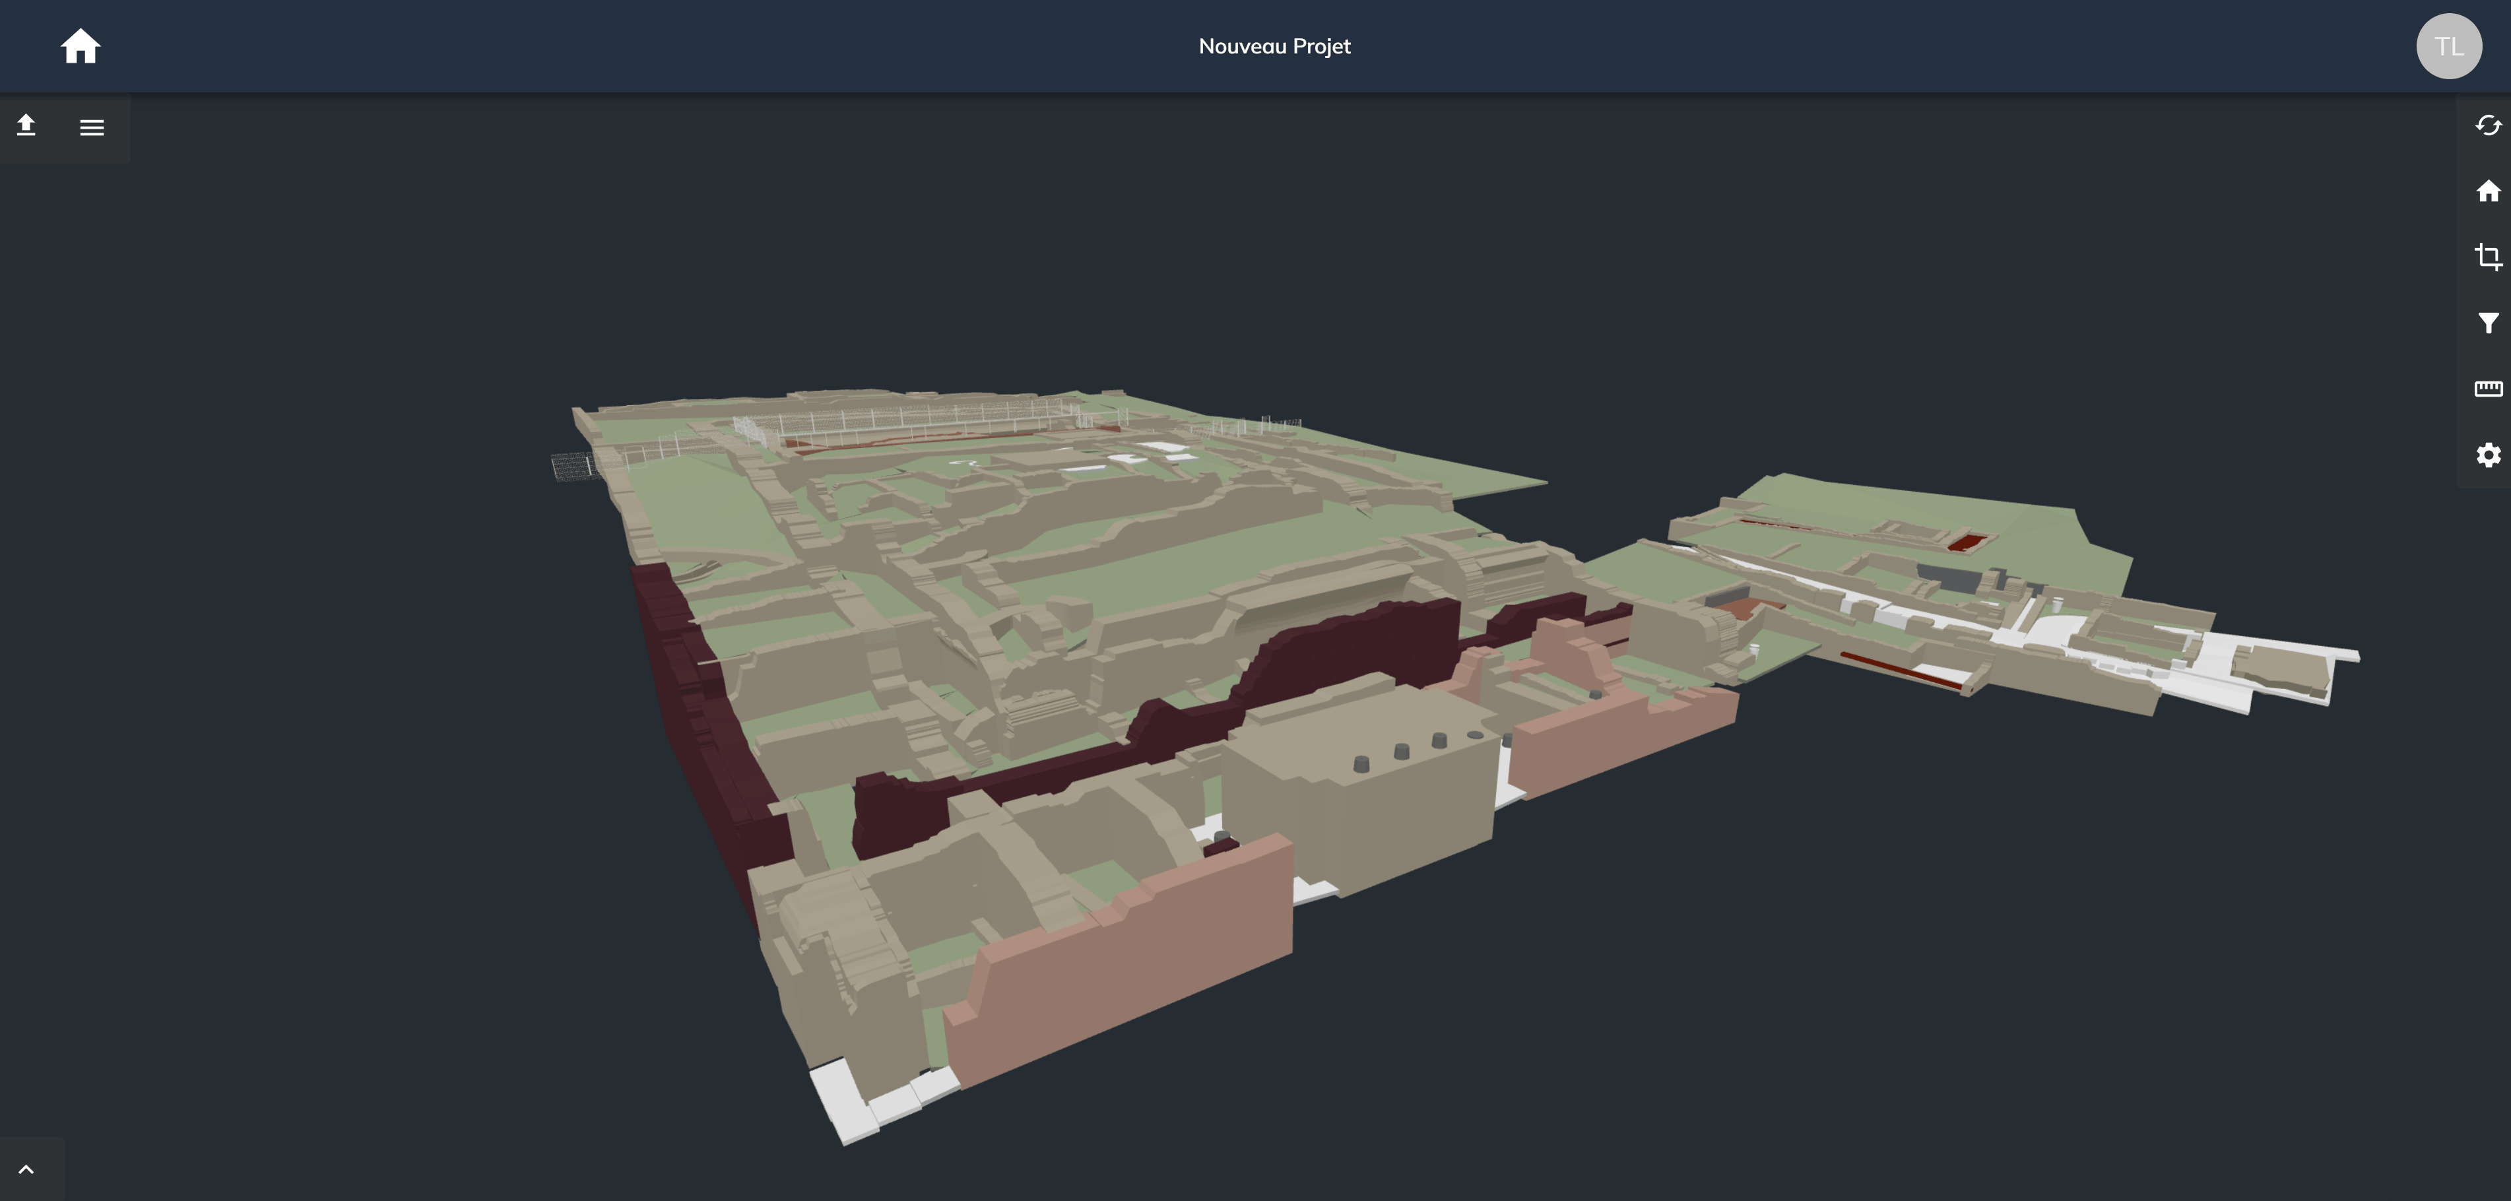Open viewer settings gear
The height and width of the screenshot is (1201, 2511).
(2488, 455)
